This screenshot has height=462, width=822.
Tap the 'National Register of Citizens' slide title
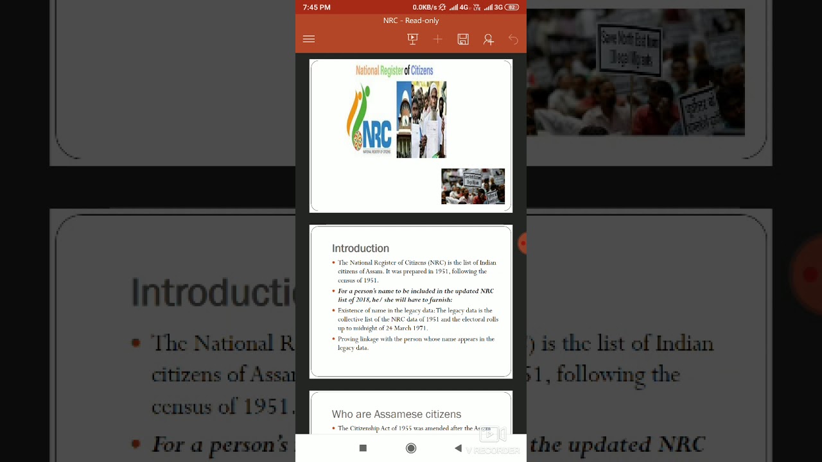point(394,71)
